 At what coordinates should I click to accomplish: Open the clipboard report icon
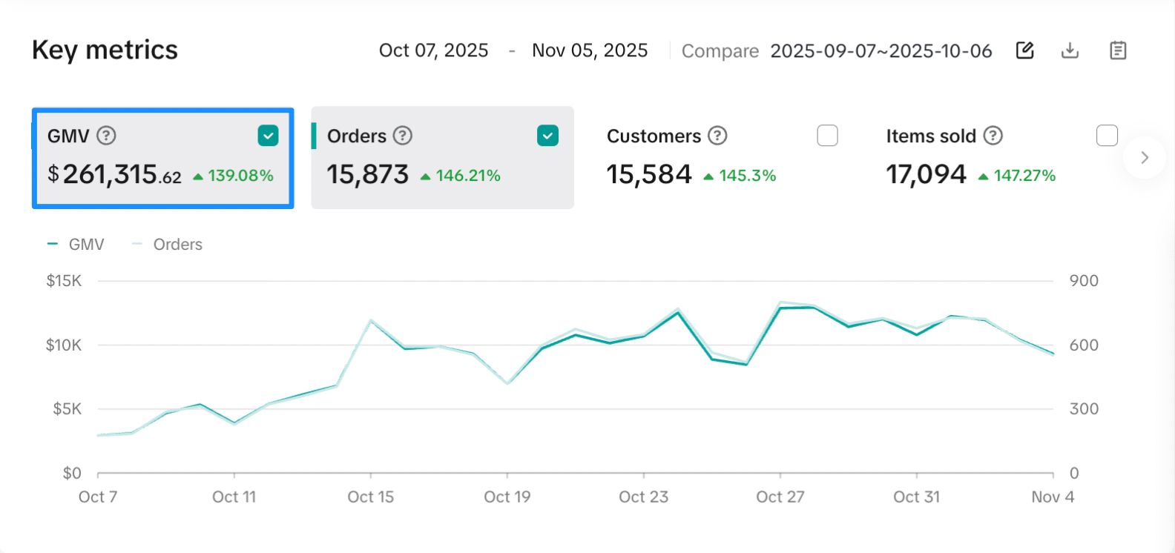1118,50
